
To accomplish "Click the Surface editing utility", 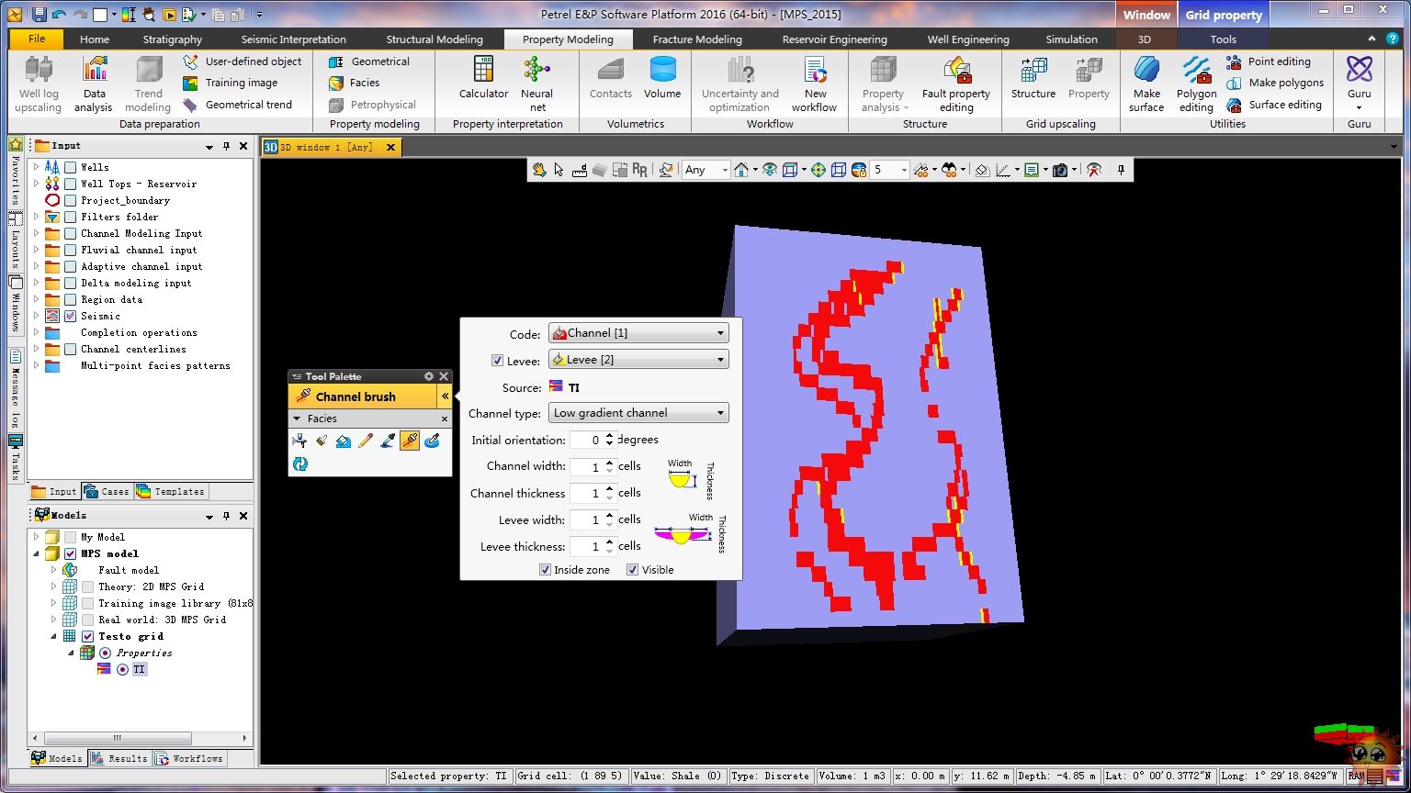I will (x=1274, y=105).
